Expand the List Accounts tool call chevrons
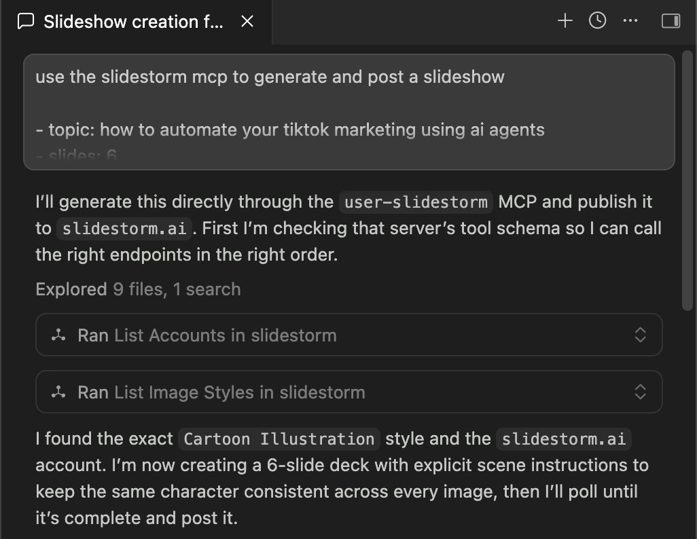697x539 pixels. (x=640, y=335)
